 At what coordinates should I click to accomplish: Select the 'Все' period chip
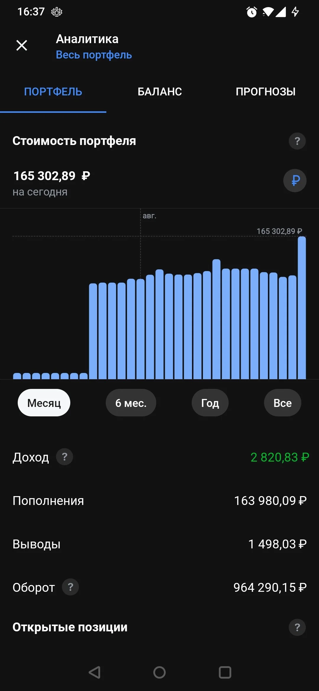coord(283,403)
